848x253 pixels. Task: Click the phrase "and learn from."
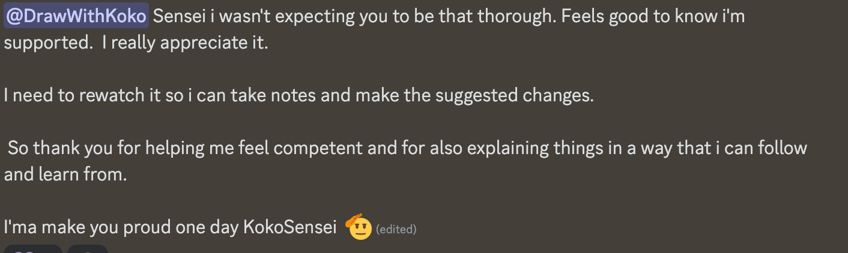(65, 175)
